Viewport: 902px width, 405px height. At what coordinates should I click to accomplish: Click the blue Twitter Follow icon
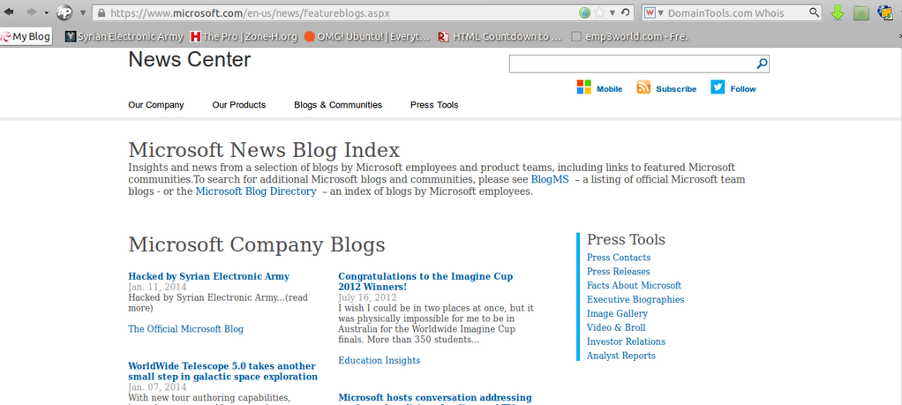718,86
